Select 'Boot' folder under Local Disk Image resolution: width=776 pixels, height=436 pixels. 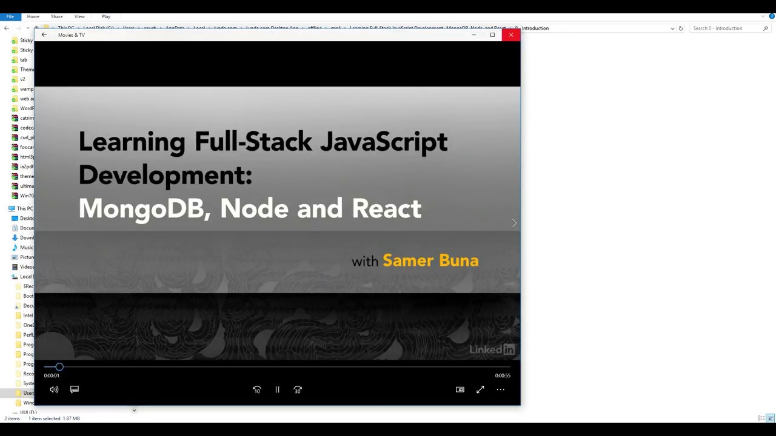(24, 296)
